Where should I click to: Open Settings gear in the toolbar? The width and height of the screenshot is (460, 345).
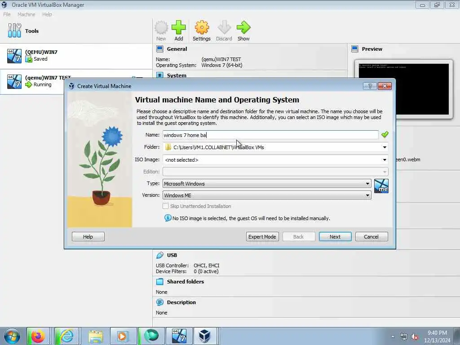coord(202,27)
